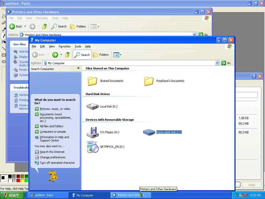Open the Printing troubleshooter help icon

[16, 100]
